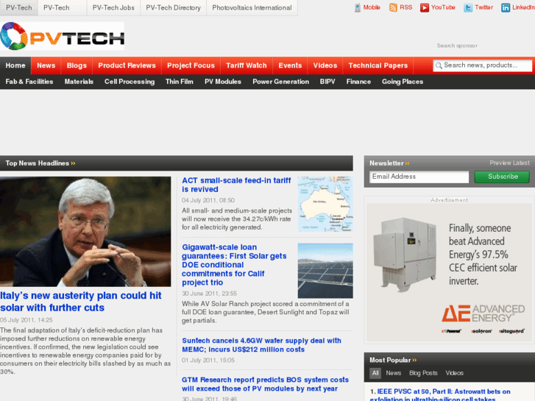
Task: Click the Search sponsor text
Action: [x=457, y=46]
